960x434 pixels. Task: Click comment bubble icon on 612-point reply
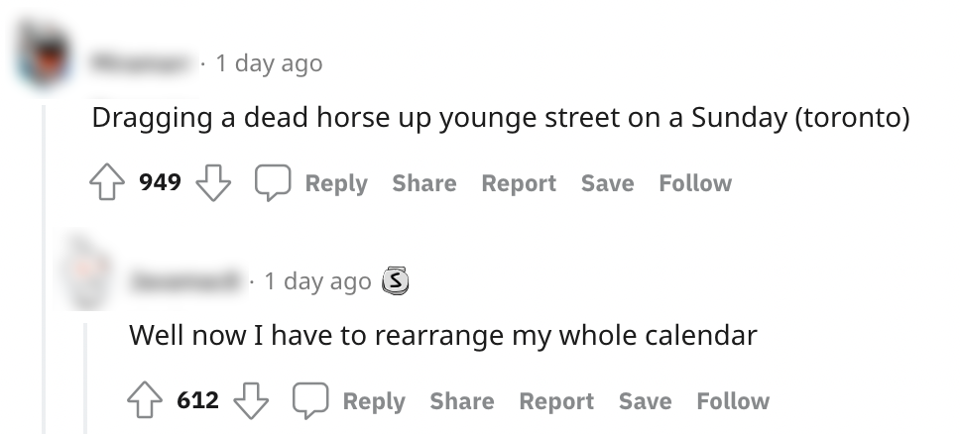point(309,401)
